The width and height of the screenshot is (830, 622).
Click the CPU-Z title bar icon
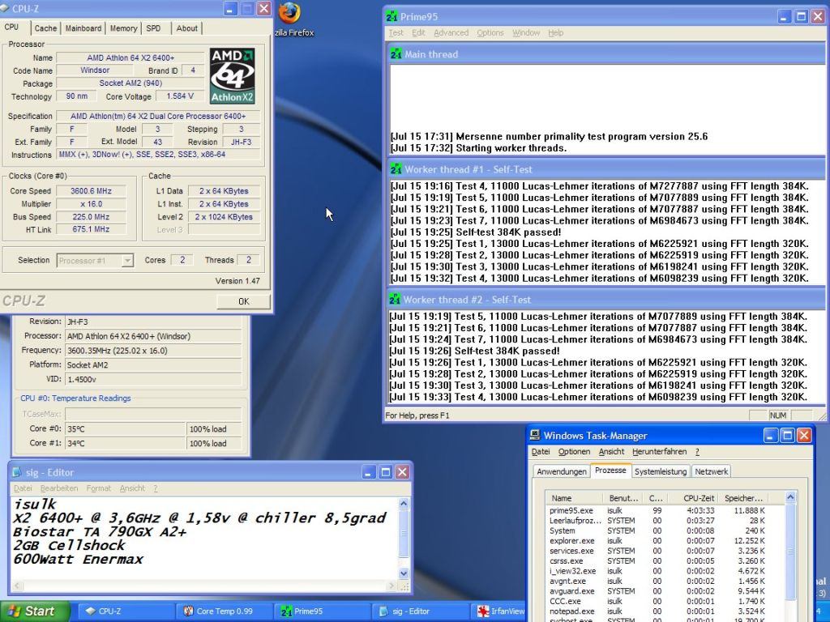[6, 9]
